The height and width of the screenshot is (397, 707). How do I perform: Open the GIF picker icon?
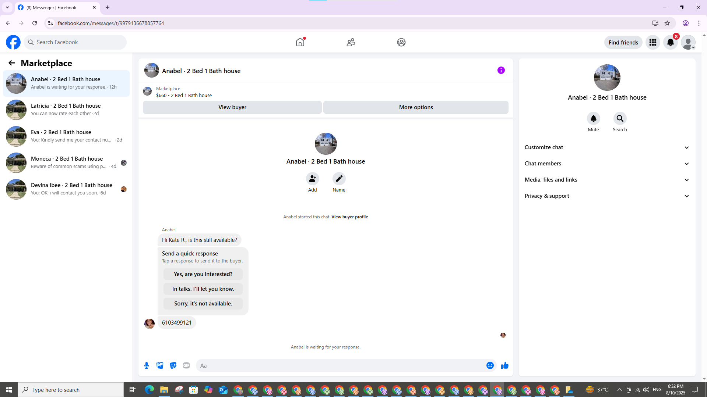tap(186, 365)
